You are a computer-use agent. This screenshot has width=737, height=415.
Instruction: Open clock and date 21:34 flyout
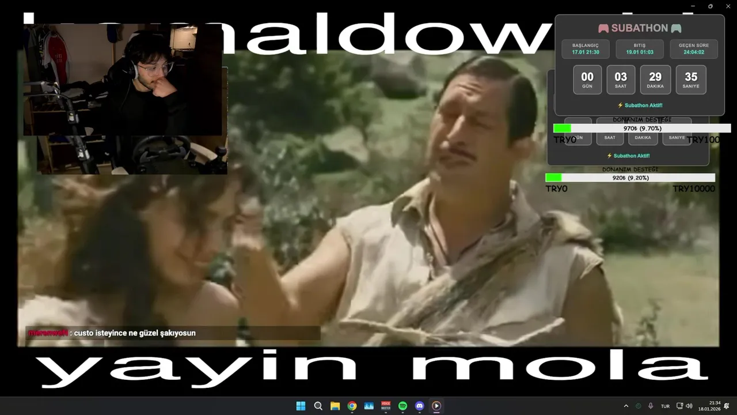pyautogui.click(x=709, y=406)
